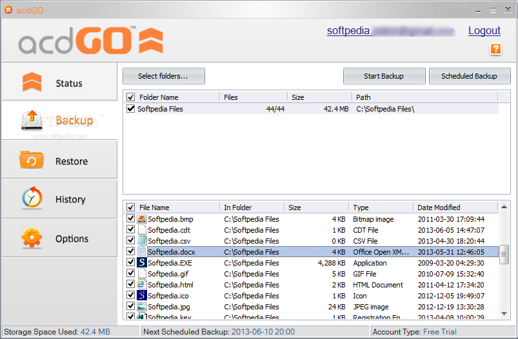This screenshot has width=518, height=339.
Task: Open the Restore tab label
Action: (72, 161)
